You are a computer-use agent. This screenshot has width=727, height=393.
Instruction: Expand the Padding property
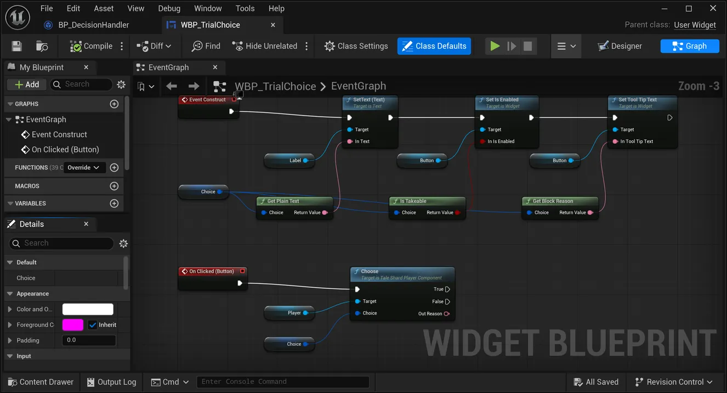(x=10, y=340)
